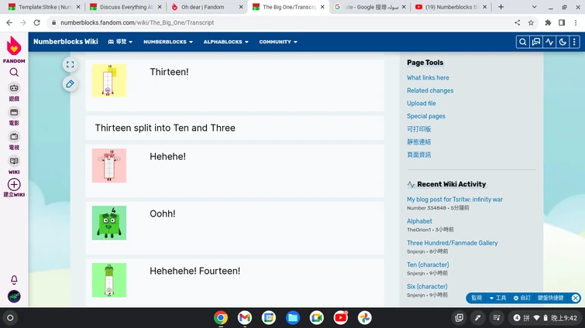Go back to previous page
This screenshot has width=585, height=328.
click(x=9, y=22)
